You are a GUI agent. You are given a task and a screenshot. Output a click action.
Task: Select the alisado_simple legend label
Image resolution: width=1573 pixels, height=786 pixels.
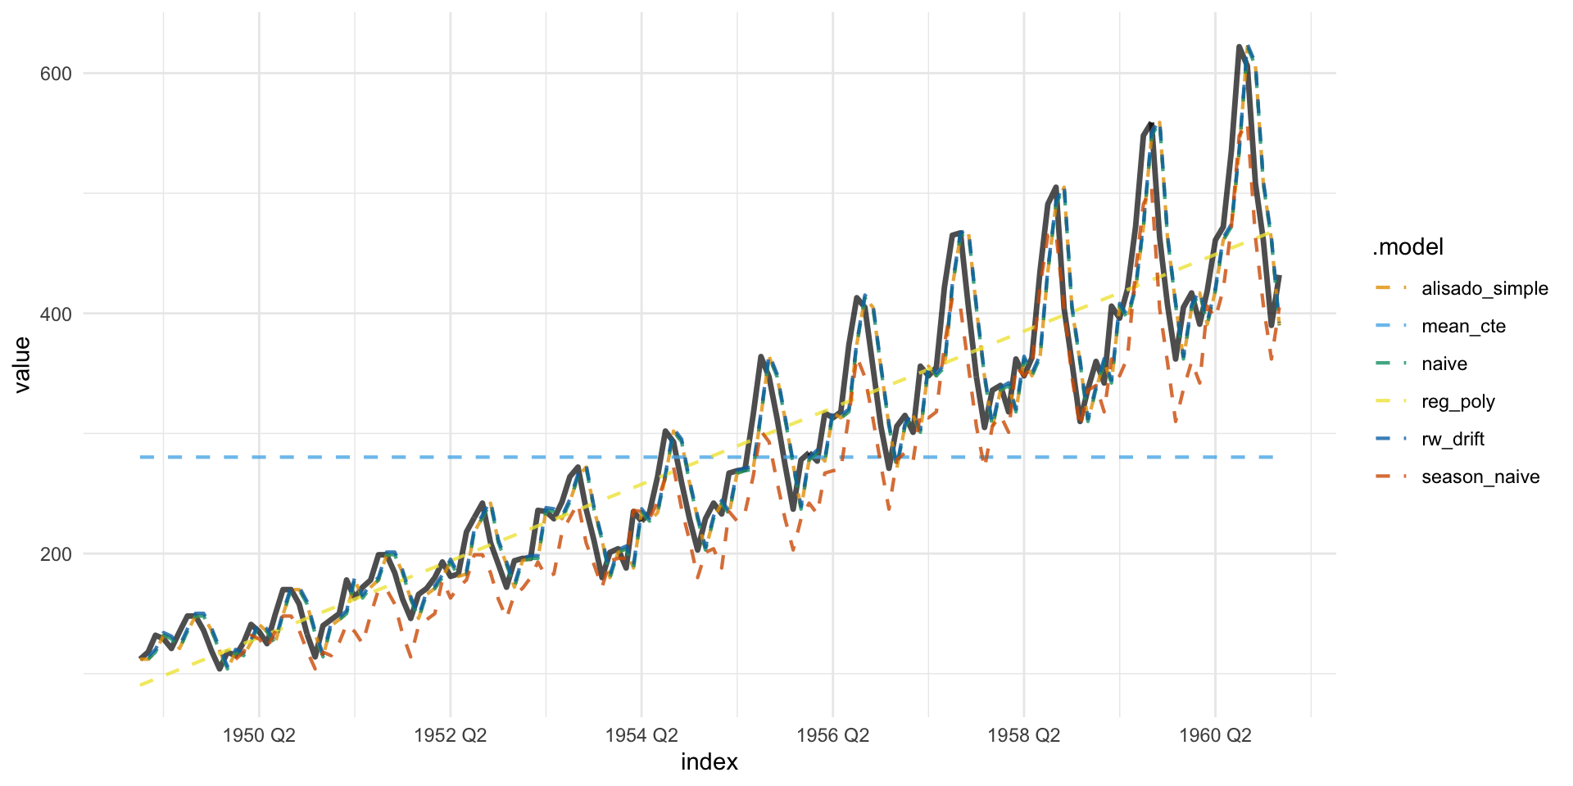tap(1485, 288)
